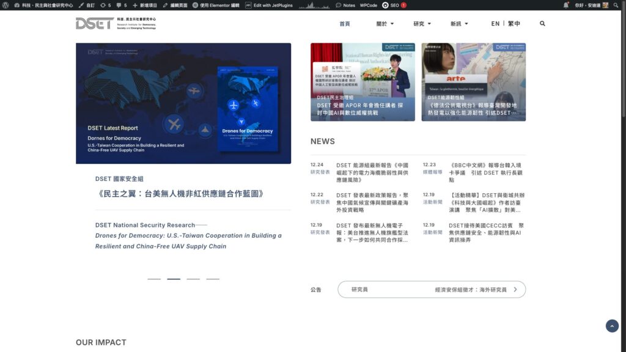Image resolution: width=626 pixels, height=352 pixels.
Task: Open SEO menu in admin bar
Action: [394, 5]
